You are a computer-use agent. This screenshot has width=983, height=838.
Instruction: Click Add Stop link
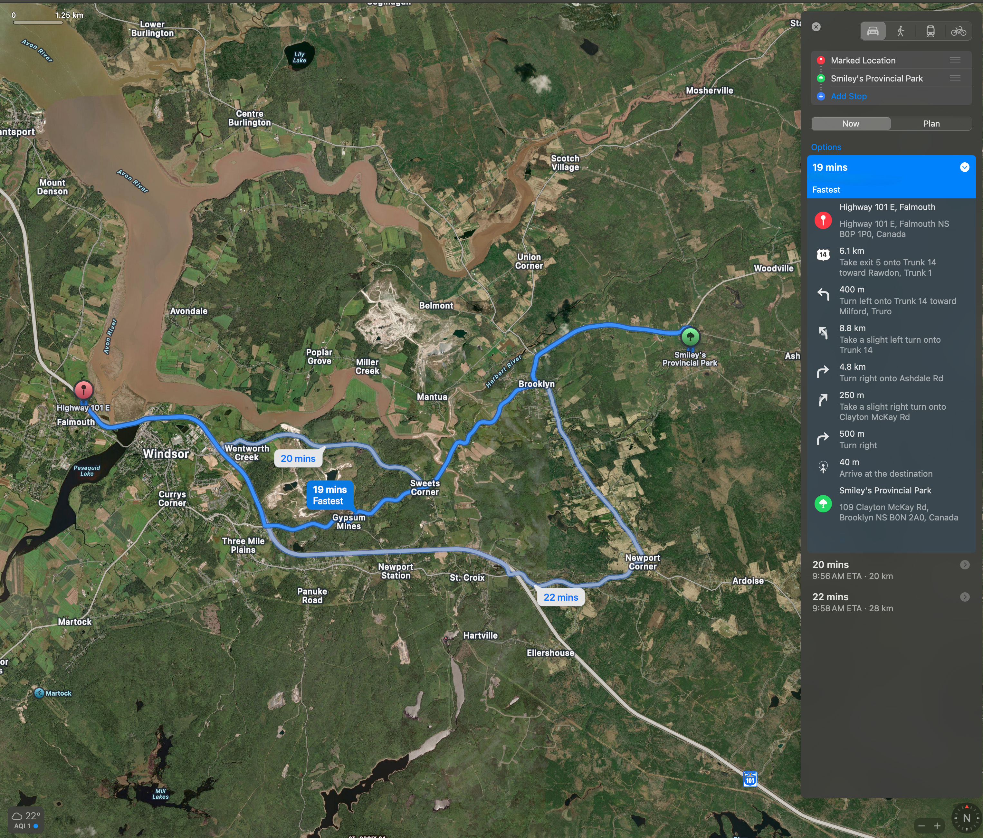point(848,96)
